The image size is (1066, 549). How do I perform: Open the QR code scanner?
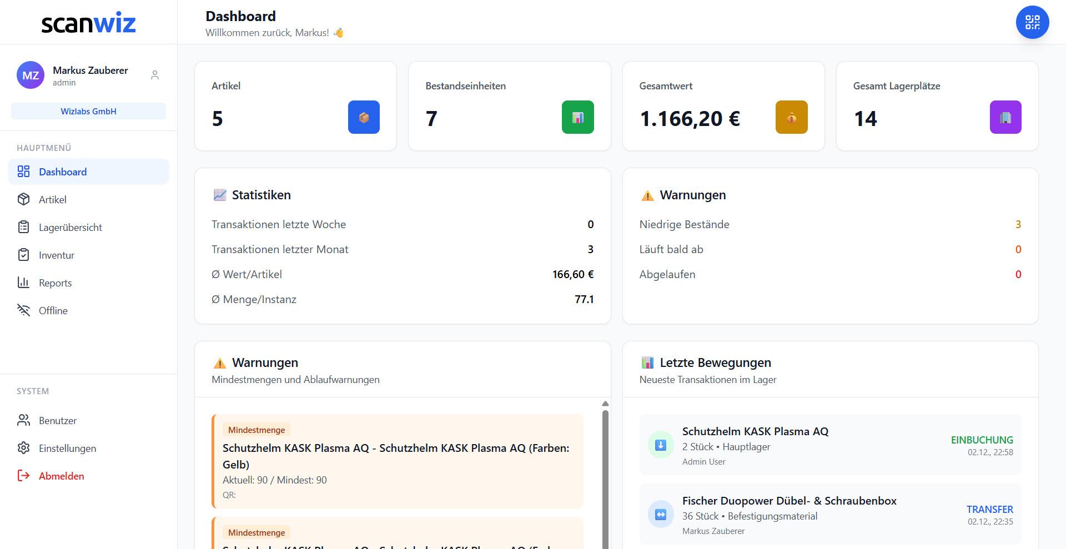click(x=1032, y=22)
